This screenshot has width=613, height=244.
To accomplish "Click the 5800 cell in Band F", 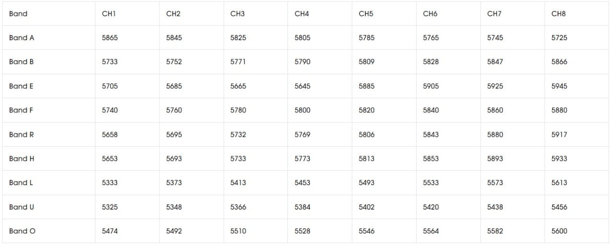I will 302,110.
